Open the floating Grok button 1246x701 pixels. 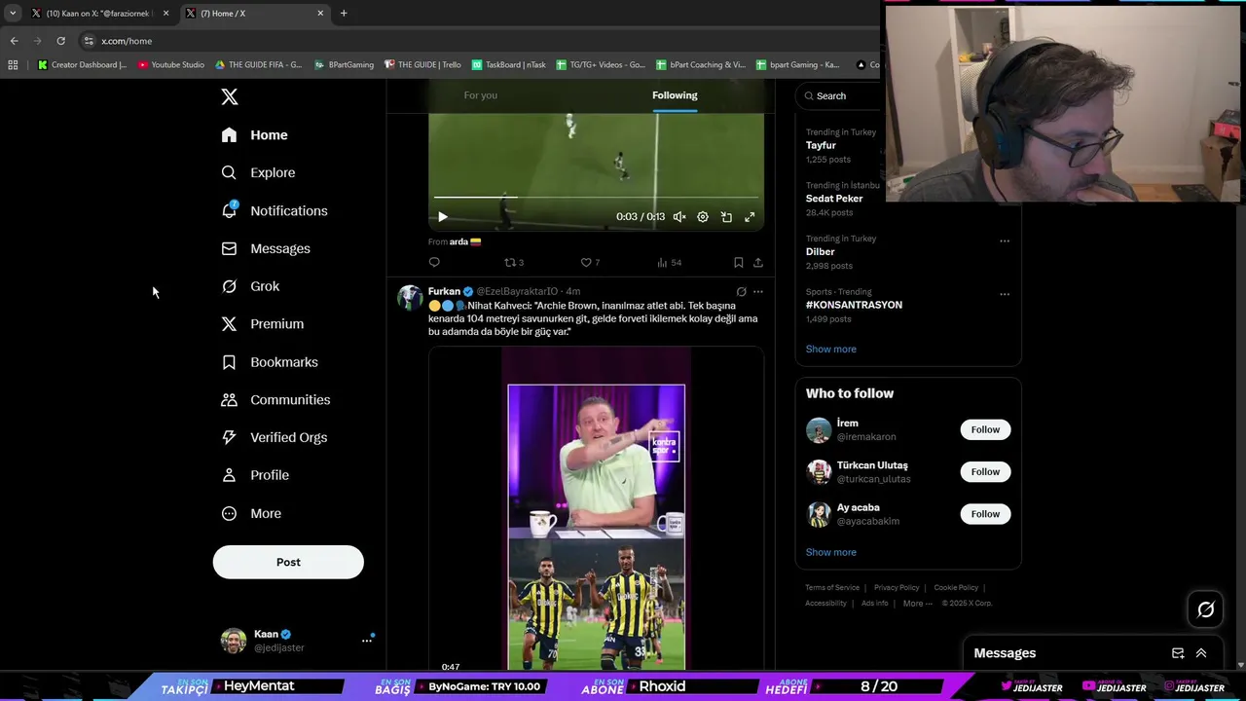[1205, 609]
